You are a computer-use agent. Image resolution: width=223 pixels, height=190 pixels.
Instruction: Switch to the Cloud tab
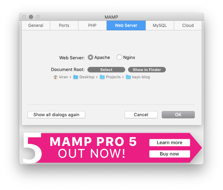(x=188, y=26)
